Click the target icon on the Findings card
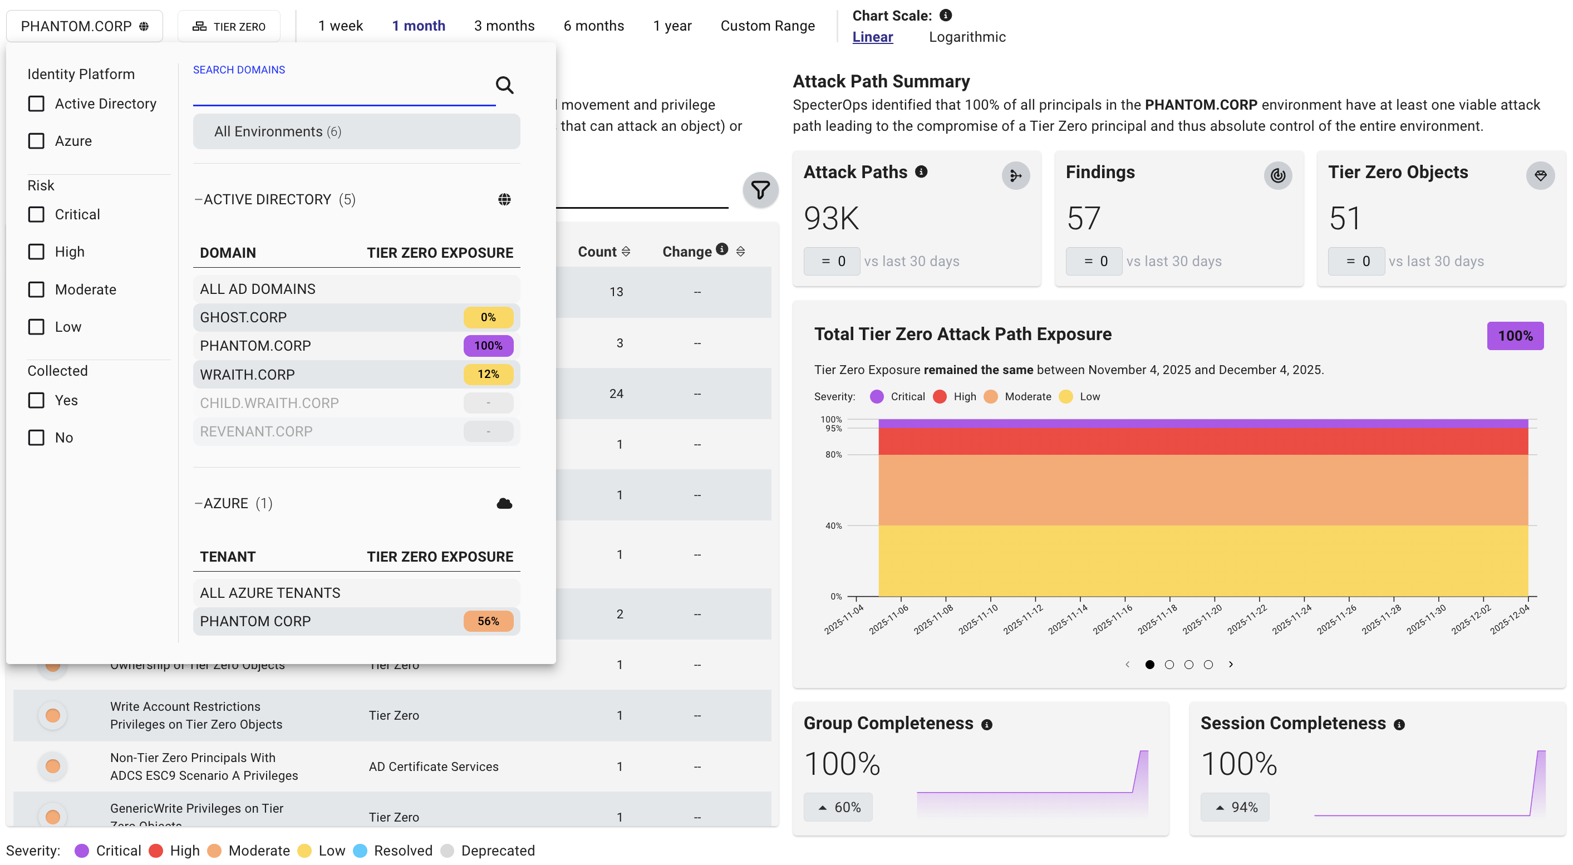1573x865 pixels. 1277,176
